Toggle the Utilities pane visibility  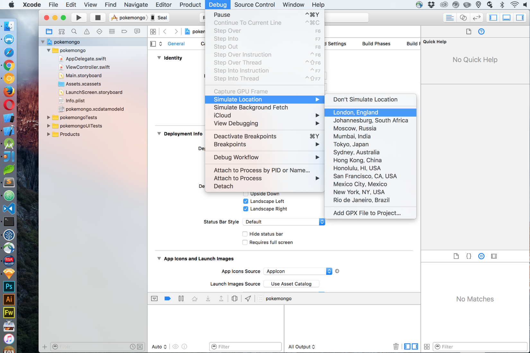click(x=520, y=18)
